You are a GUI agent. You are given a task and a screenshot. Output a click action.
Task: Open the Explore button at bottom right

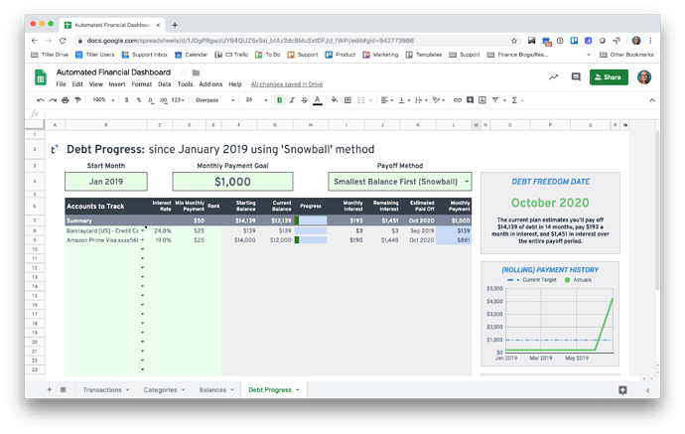point(622,390)
